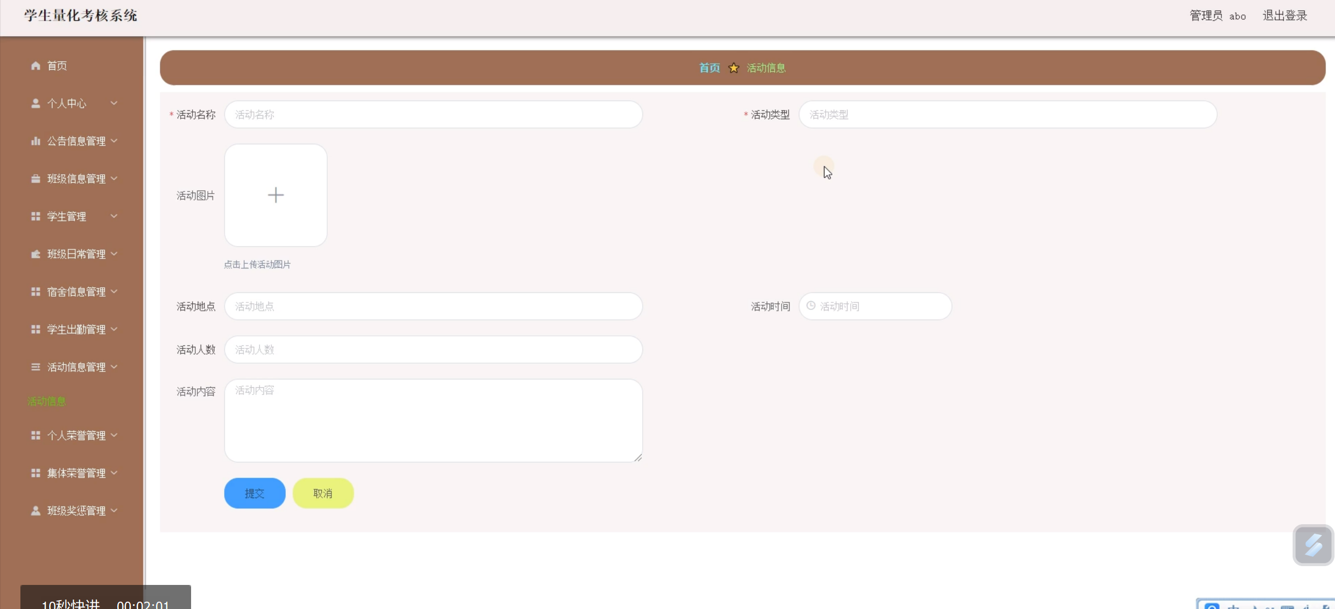Expand 班级奖惩管理 chevron

click(x=114, y=510)
